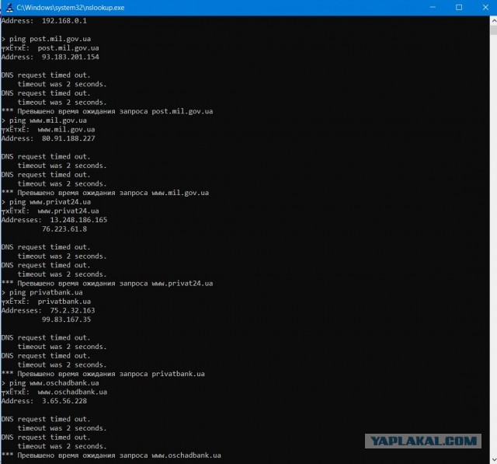Screen dimensions: 497x464
Task: Maximize the nslookup.exe window
Action: 459,7
